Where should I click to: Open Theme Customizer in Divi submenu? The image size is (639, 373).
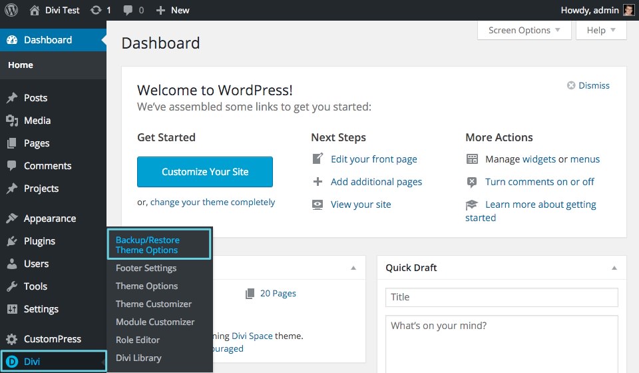coord(154,304)
